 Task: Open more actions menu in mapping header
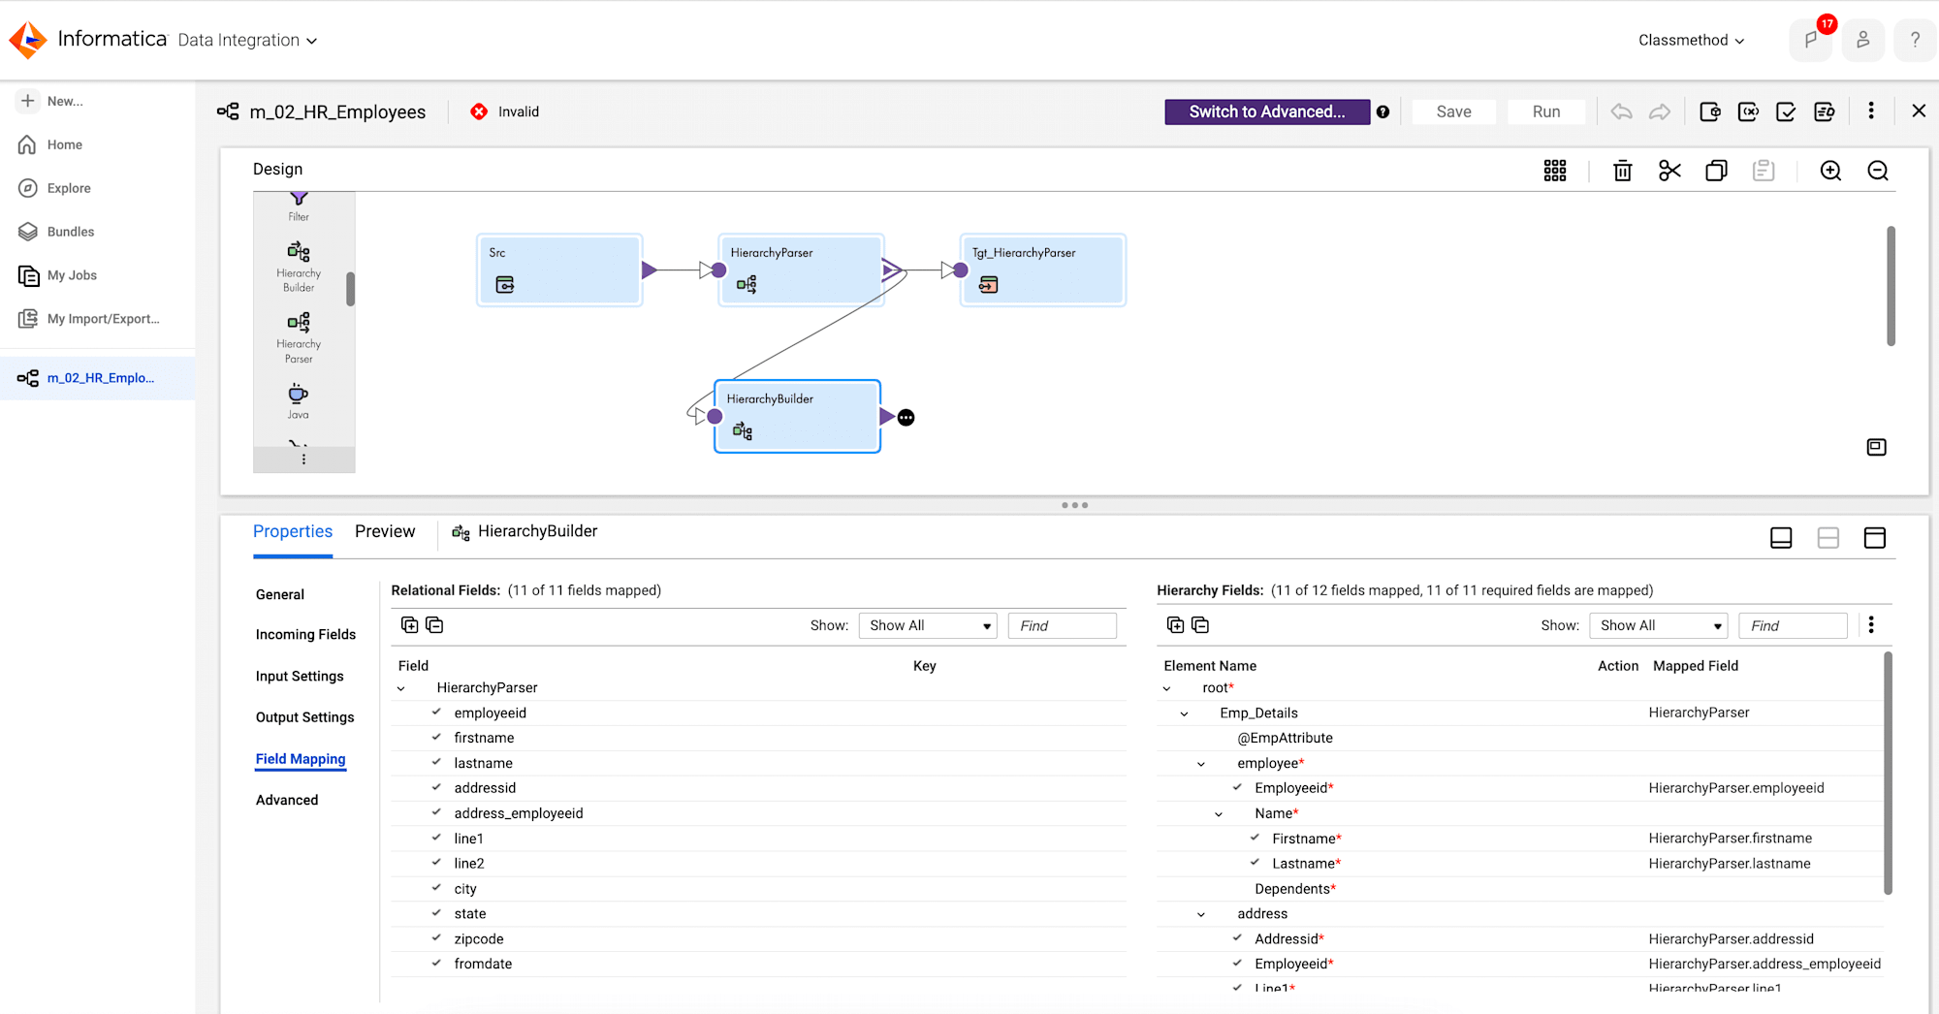pos(1871,111)
